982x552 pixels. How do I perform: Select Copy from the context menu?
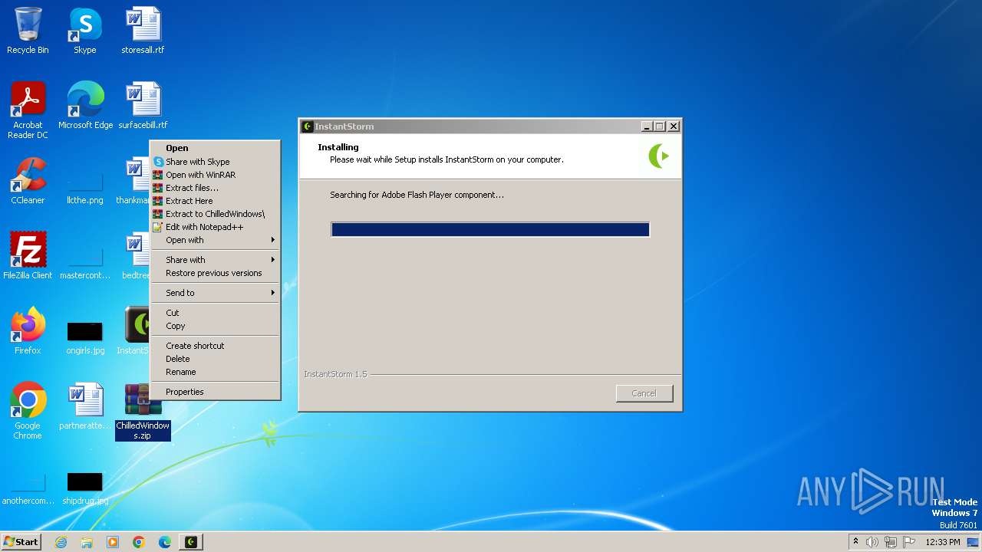215,326
